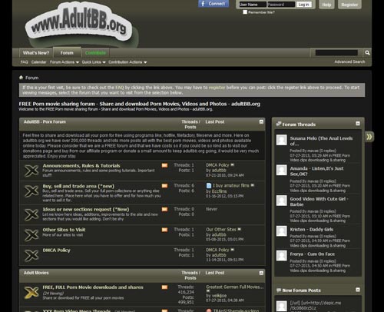Click the Home icon beside Forum breadcrumb

click(21, 78)
